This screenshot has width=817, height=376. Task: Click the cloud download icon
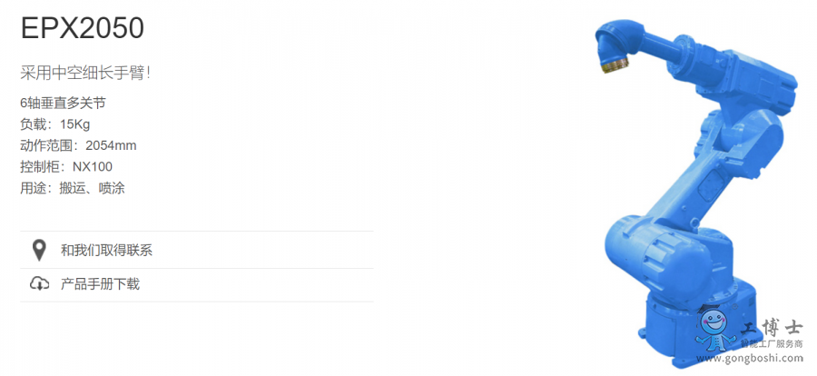(x=39, y=284)
